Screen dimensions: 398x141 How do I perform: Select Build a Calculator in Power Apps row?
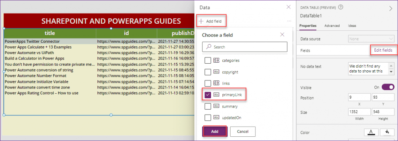point(99,58)
